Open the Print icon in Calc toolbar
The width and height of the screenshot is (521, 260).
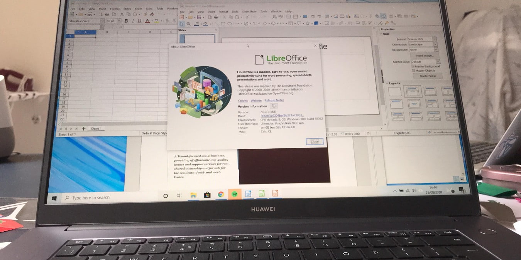point(107,14)
